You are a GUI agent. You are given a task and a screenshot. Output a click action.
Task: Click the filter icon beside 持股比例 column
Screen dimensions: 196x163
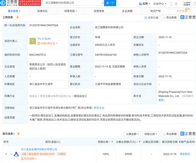coord(112,142)
